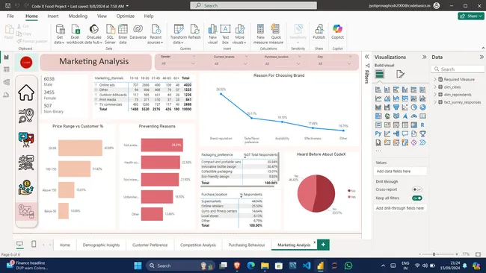The image size is (486, 273).
Task: Click Add data fields here well
Action: click(x=400, y=171)
